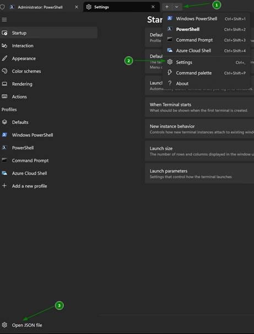This screenshot has height=334, width=254.
Task: Select the Command Prompt profile in sidebar
Action: click(x=48, y=160)
